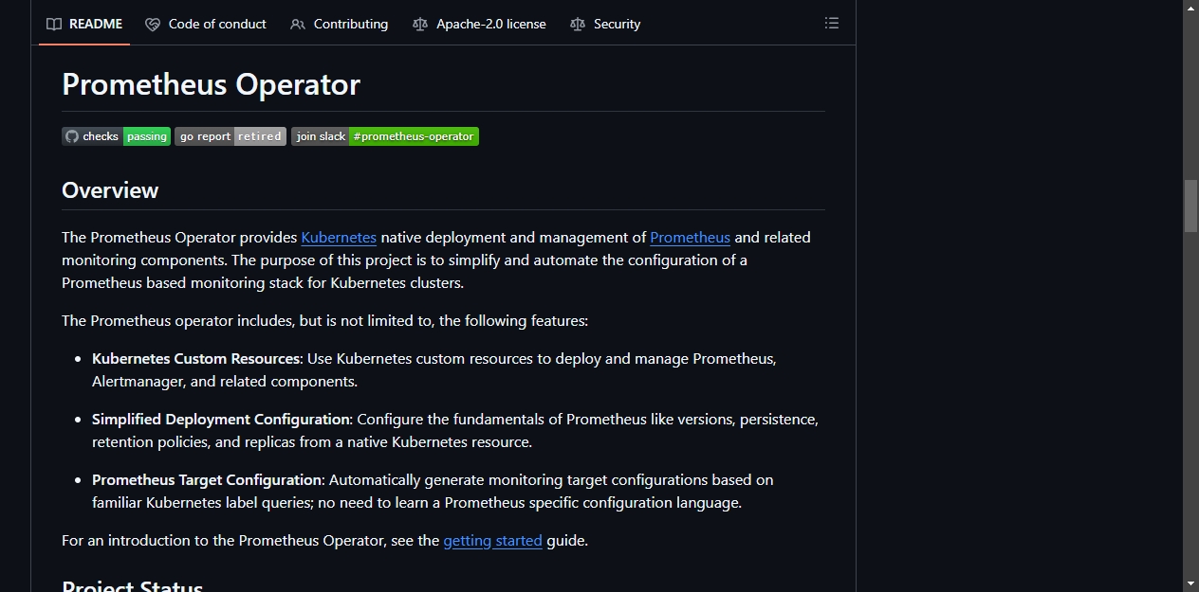Click the checks passing badge
Image resolution: width=1199 pixels, height=592 pixels.
(x=117, y=136)
